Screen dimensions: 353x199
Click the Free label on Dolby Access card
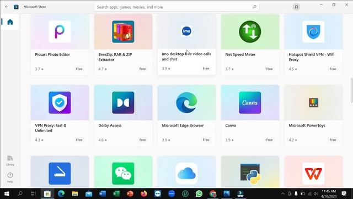[142, 140]
